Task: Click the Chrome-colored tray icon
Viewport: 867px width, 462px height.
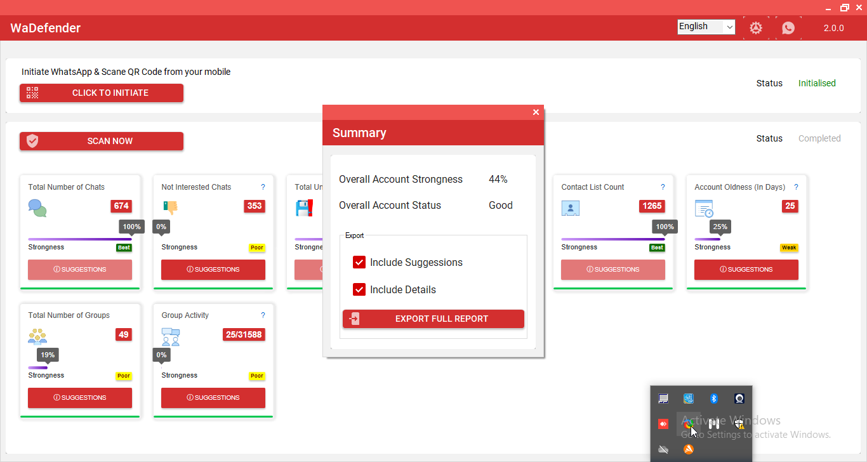Action: coord(688,424)
